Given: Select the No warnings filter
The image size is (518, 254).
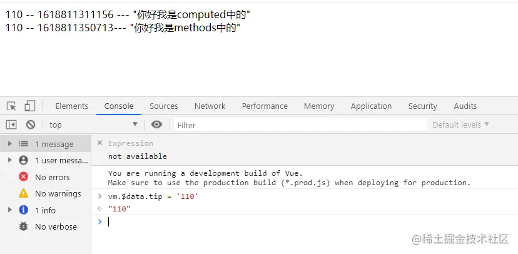Looking at the screenshot, I should point(58,193).
